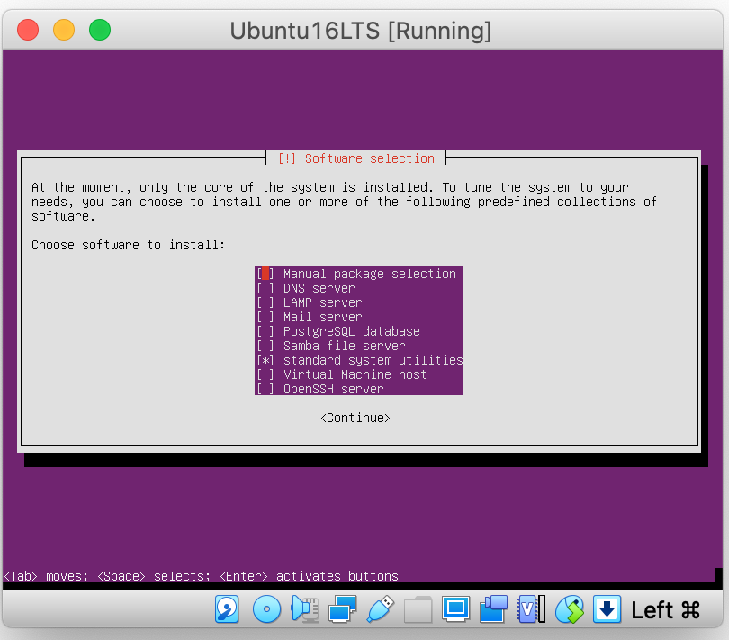Click the display settings monitor icon
The image size is (729, 640).
[x=456, y=609]
